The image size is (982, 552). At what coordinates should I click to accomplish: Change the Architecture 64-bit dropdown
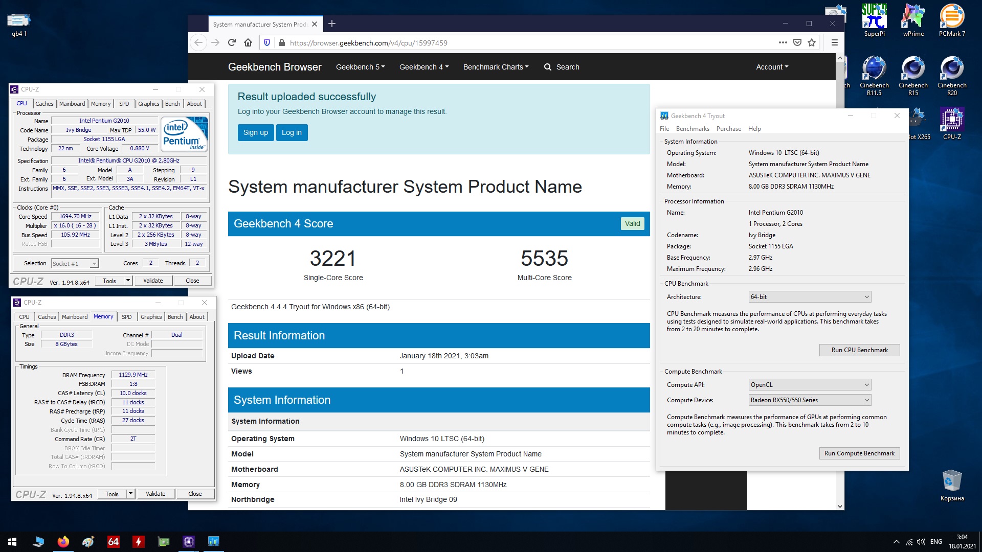(810, 297)
